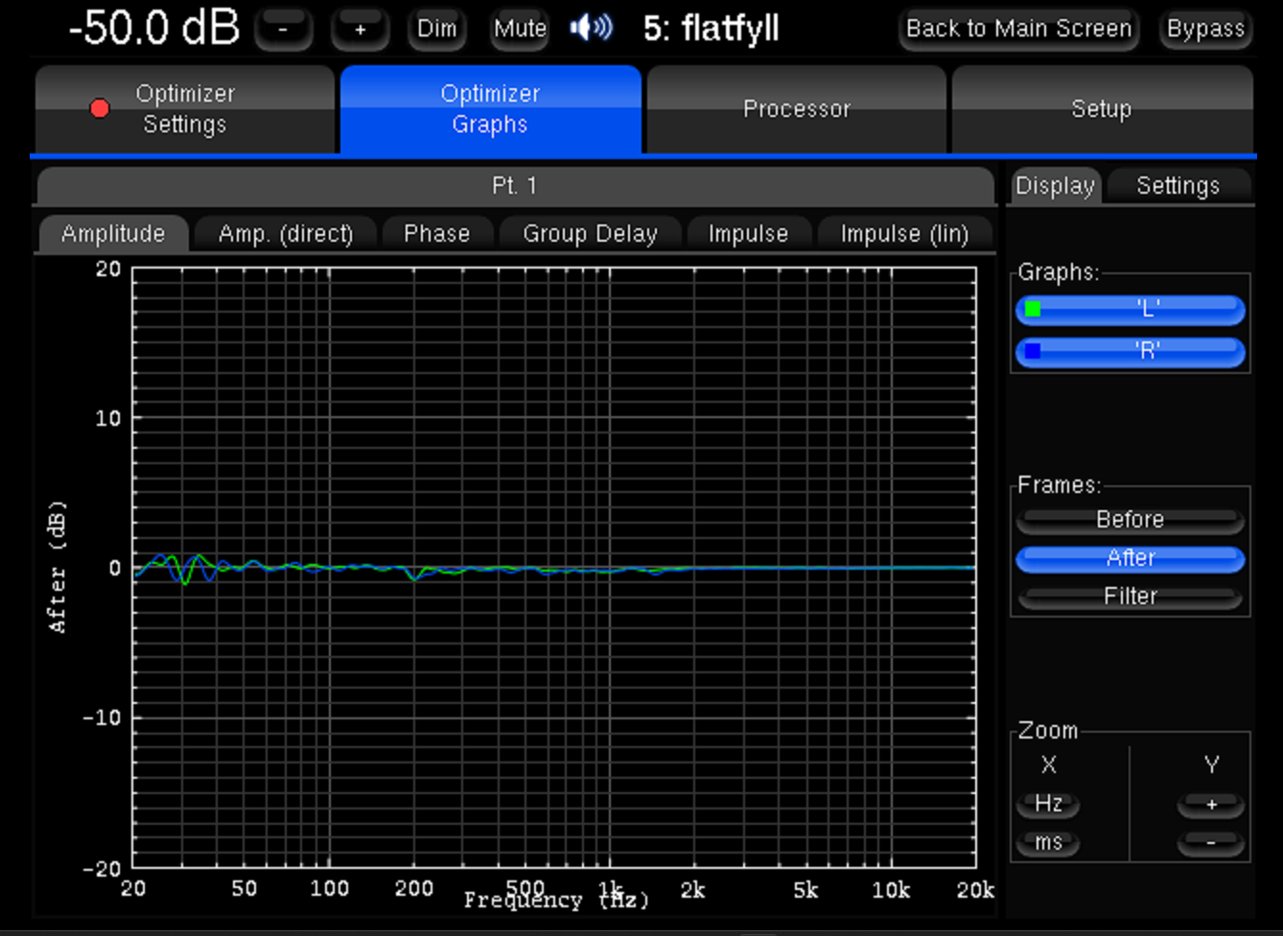Select the Filter frame
Screen dimensions: 1283x936
[x=1130, y=597]
